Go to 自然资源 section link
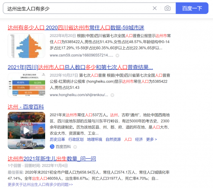Screen dimensions: 213x188 [x=113, y=140]
